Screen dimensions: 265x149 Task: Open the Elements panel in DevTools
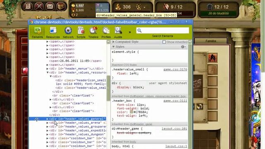(37, 32)
